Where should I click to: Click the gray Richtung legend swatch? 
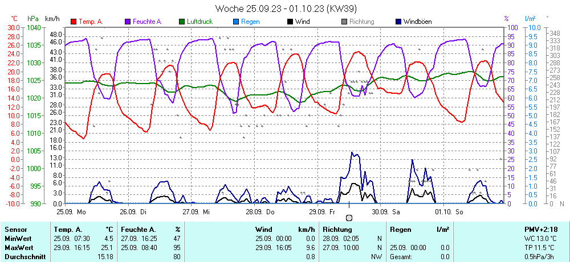coord(344,22)
